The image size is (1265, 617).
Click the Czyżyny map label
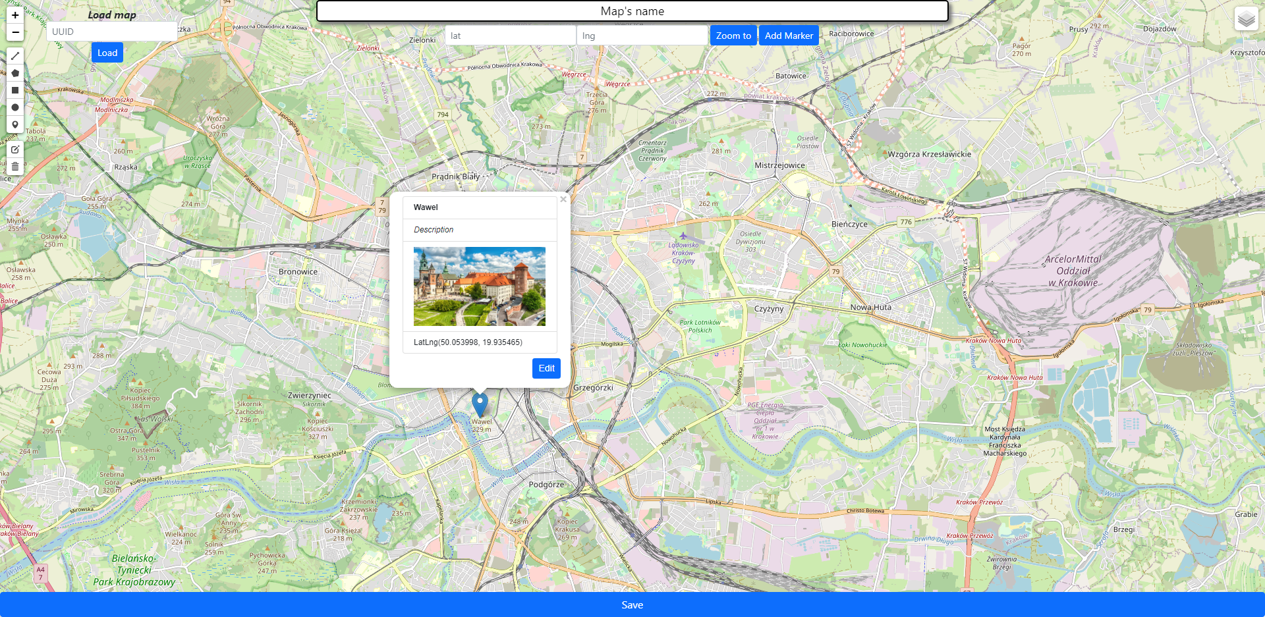[x=769, y=308]
